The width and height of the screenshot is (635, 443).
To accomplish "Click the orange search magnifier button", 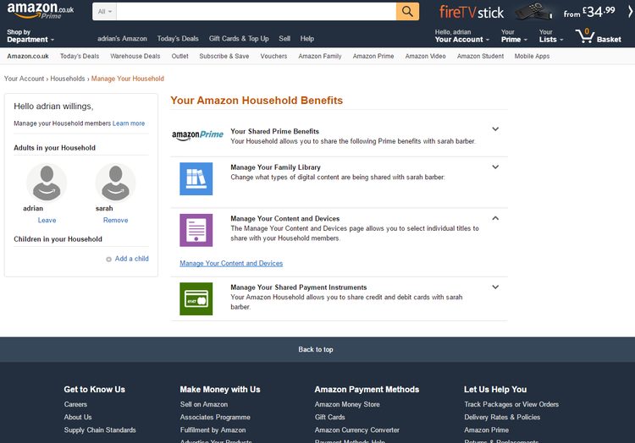I will click(x=407, y=11).
